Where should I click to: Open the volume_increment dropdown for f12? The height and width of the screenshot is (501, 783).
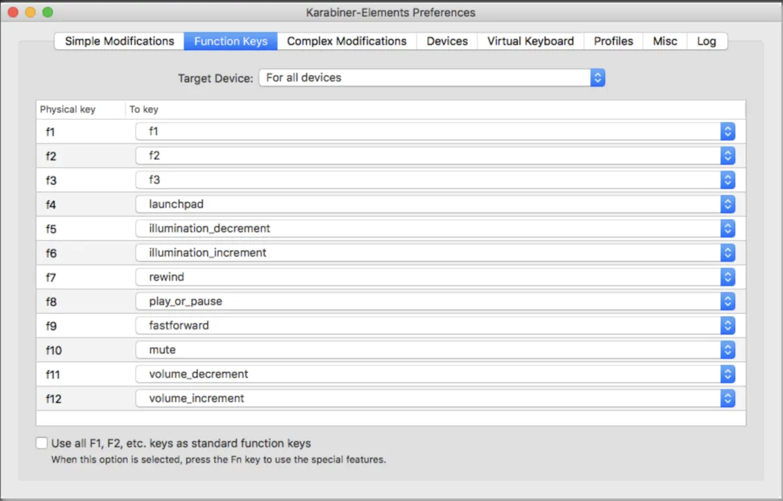(x=436, y=398)
